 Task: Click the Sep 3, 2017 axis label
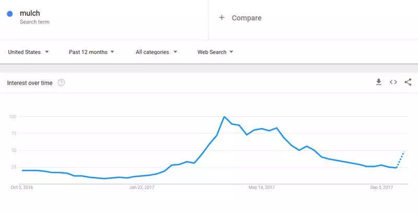pos(381,187)
